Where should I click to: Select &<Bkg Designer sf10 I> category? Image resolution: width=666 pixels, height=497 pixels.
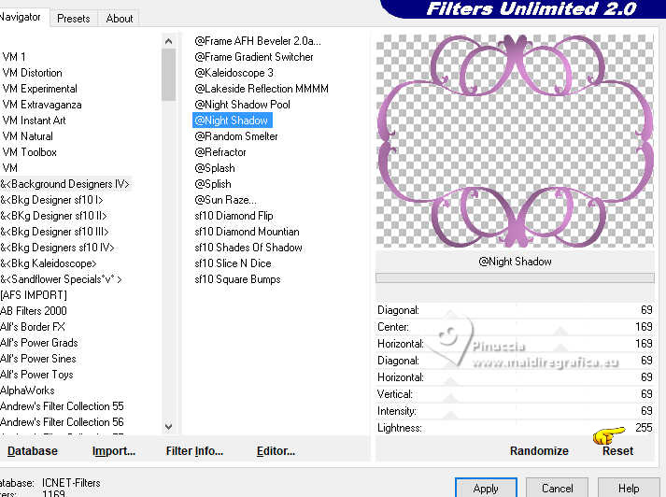click(x=51, y=200)
